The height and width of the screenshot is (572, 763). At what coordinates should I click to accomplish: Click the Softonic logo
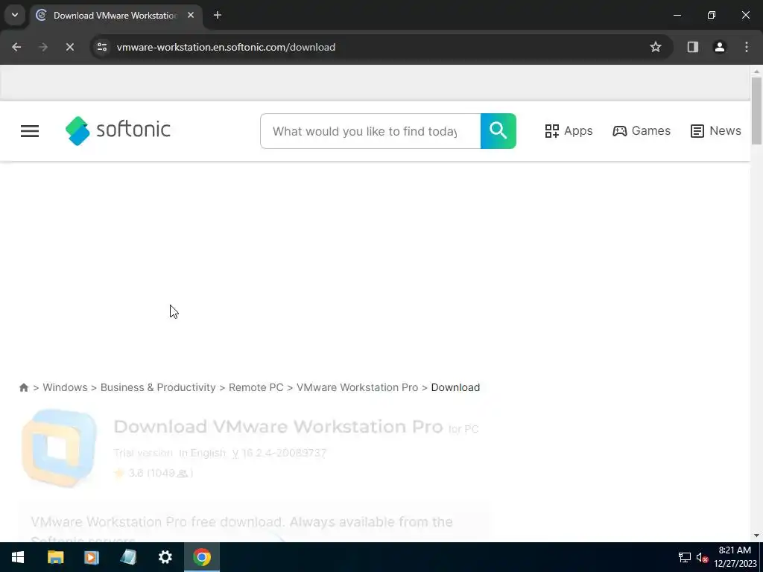click(x=118, y=131)
